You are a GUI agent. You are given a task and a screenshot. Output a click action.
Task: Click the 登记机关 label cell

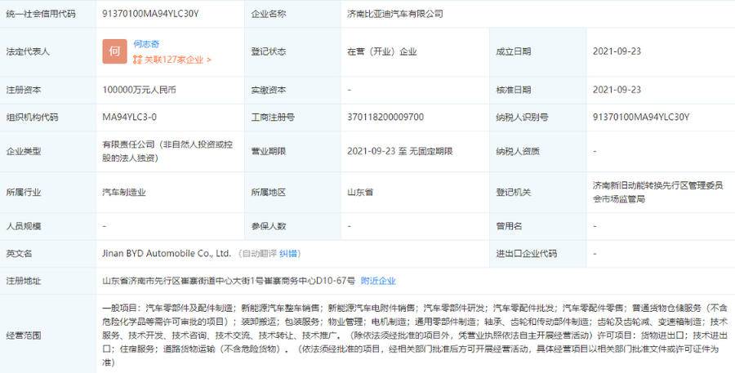(x=537, y=192)
